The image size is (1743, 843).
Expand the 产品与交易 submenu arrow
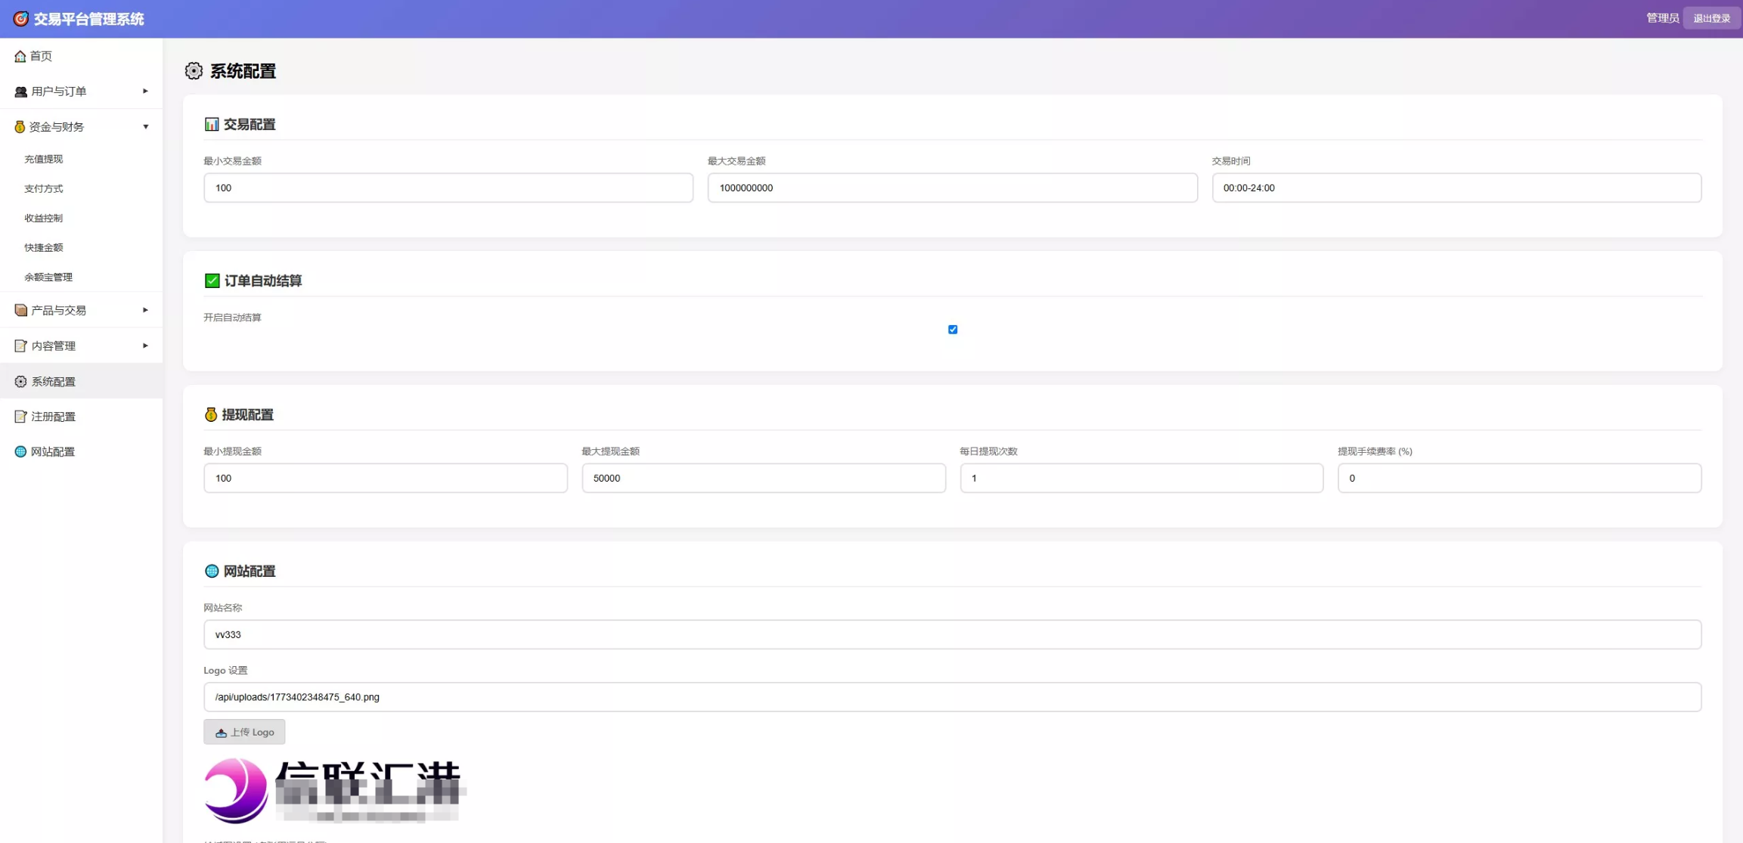tap(145, 311)
